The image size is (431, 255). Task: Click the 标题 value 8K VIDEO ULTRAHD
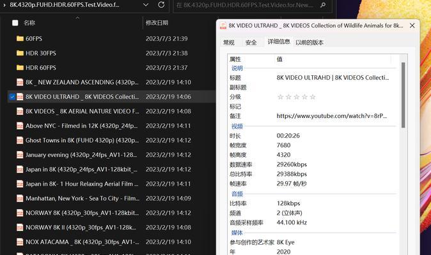point(333,78)
